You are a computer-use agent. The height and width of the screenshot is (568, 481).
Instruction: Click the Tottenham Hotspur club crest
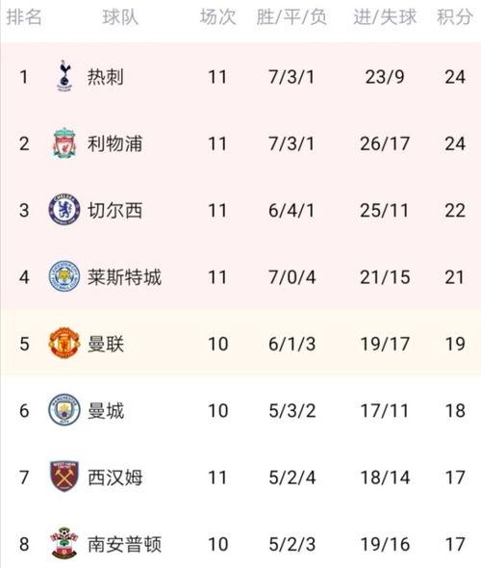(64, 76)
